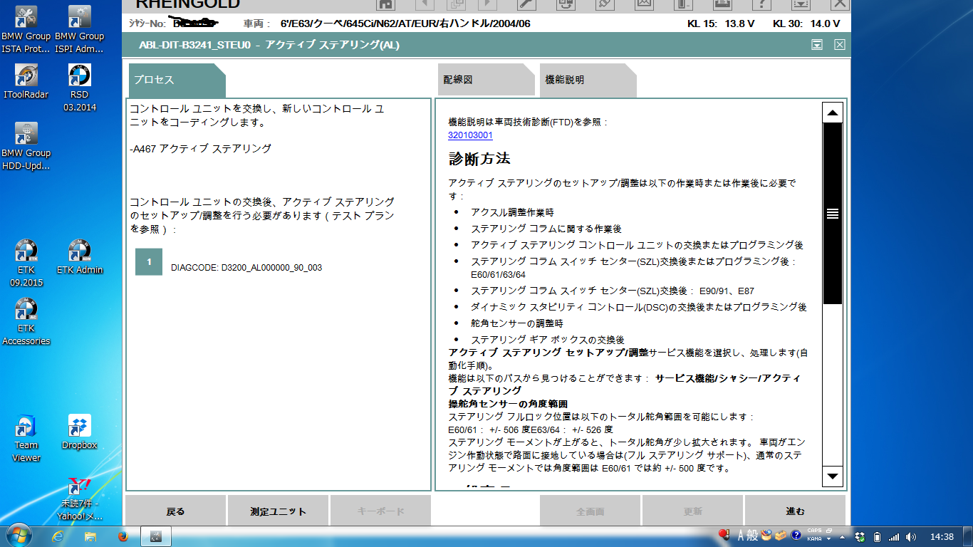Select the ETK 09.2015 desktop icon
The width and height of the screenshot is (973, 547).
[26, 263]
